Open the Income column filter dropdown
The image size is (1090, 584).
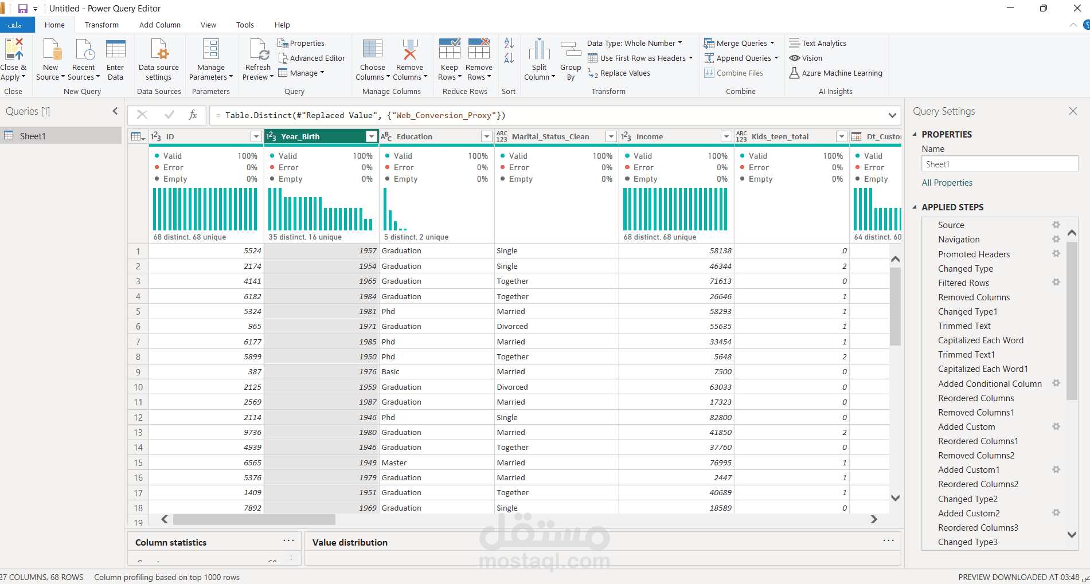(726, 136)
